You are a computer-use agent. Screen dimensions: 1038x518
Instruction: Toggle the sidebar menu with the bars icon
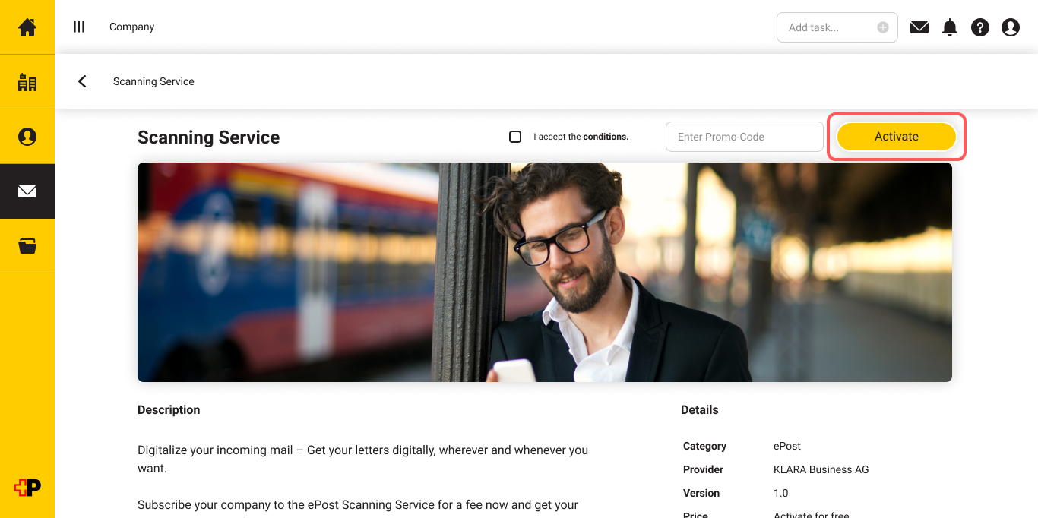click(x=79, y=27)
